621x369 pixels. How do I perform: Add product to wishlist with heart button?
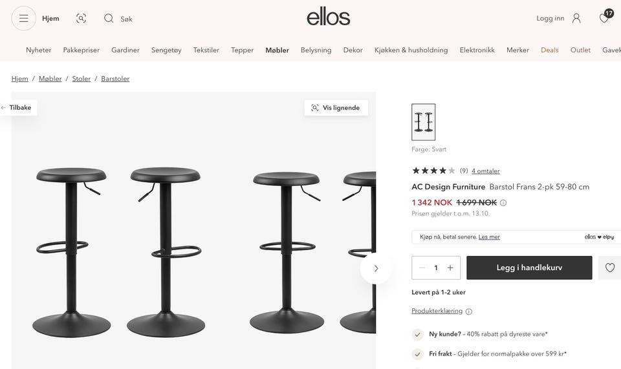pyautogui.click(x=610, y=268)
